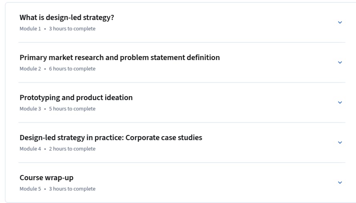Click '6 hours to complete' text
Image resolution: width=356 pixels, height=203 pixels.
click(72, 68)
